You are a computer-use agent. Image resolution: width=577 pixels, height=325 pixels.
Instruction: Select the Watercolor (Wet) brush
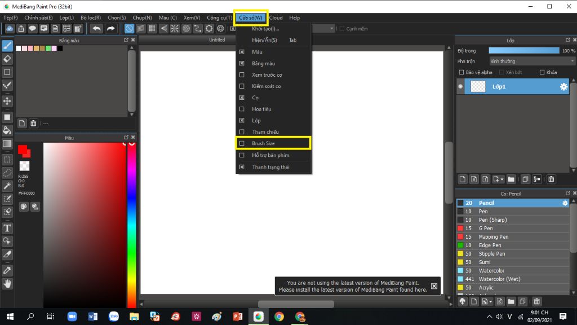pyautogui.click(x=513, y=279)
